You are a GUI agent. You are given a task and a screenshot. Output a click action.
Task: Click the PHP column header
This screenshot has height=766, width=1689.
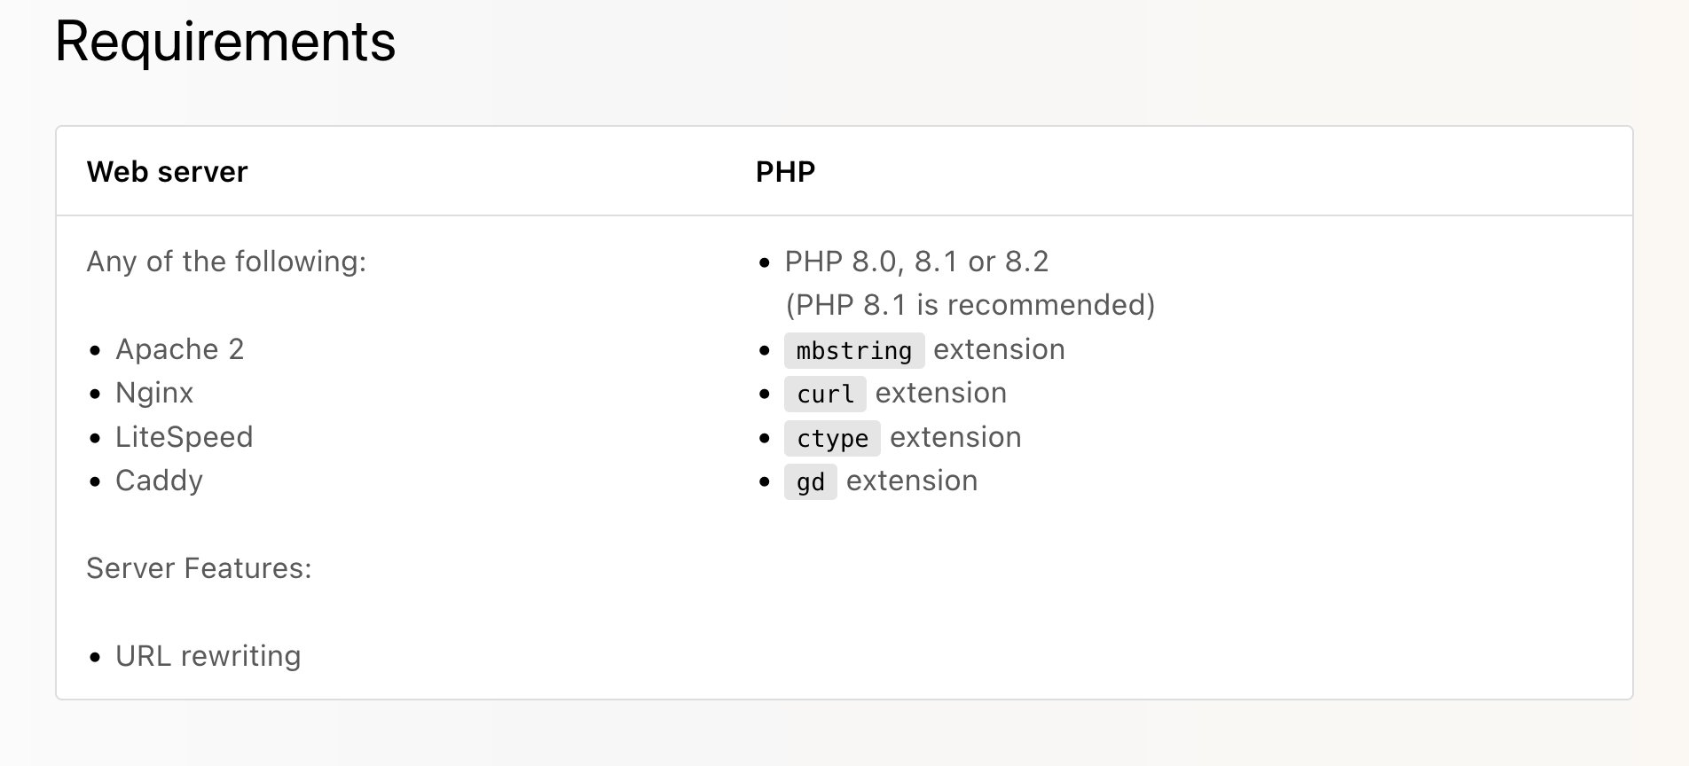785,172
